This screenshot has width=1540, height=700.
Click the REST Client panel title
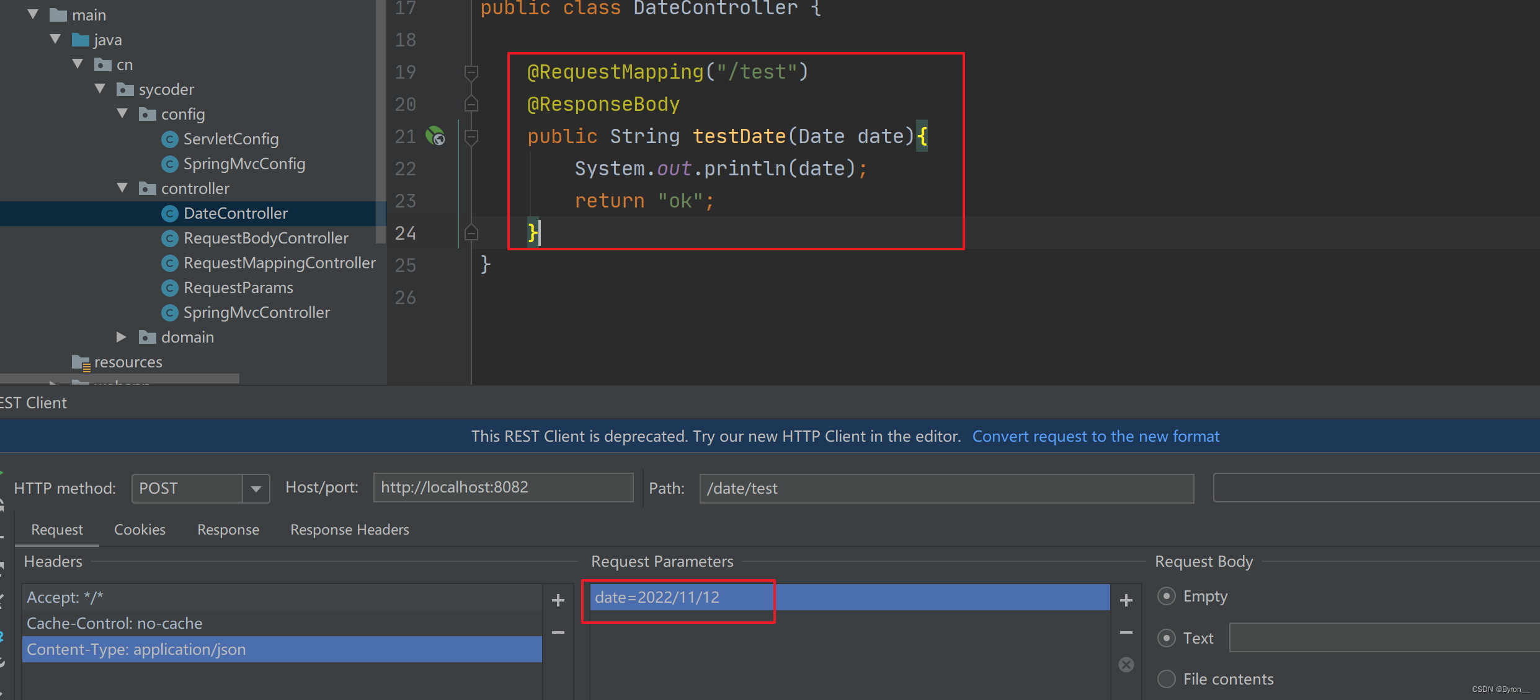coord(33,403)
